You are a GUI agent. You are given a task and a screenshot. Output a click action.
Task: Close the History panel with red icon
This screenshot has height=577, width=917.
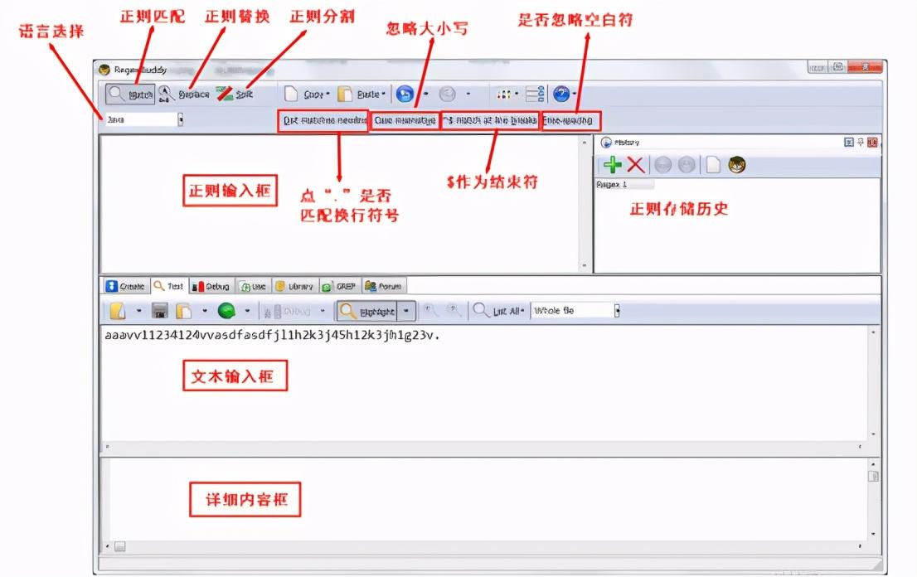872,142
